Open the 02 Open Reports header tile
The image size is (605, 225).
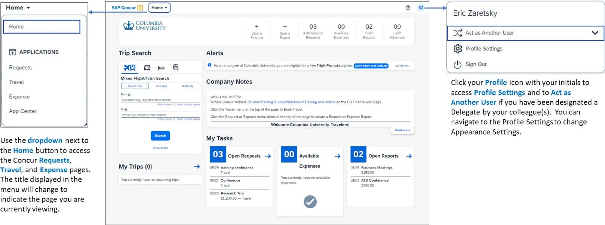(x=369, y=31)
